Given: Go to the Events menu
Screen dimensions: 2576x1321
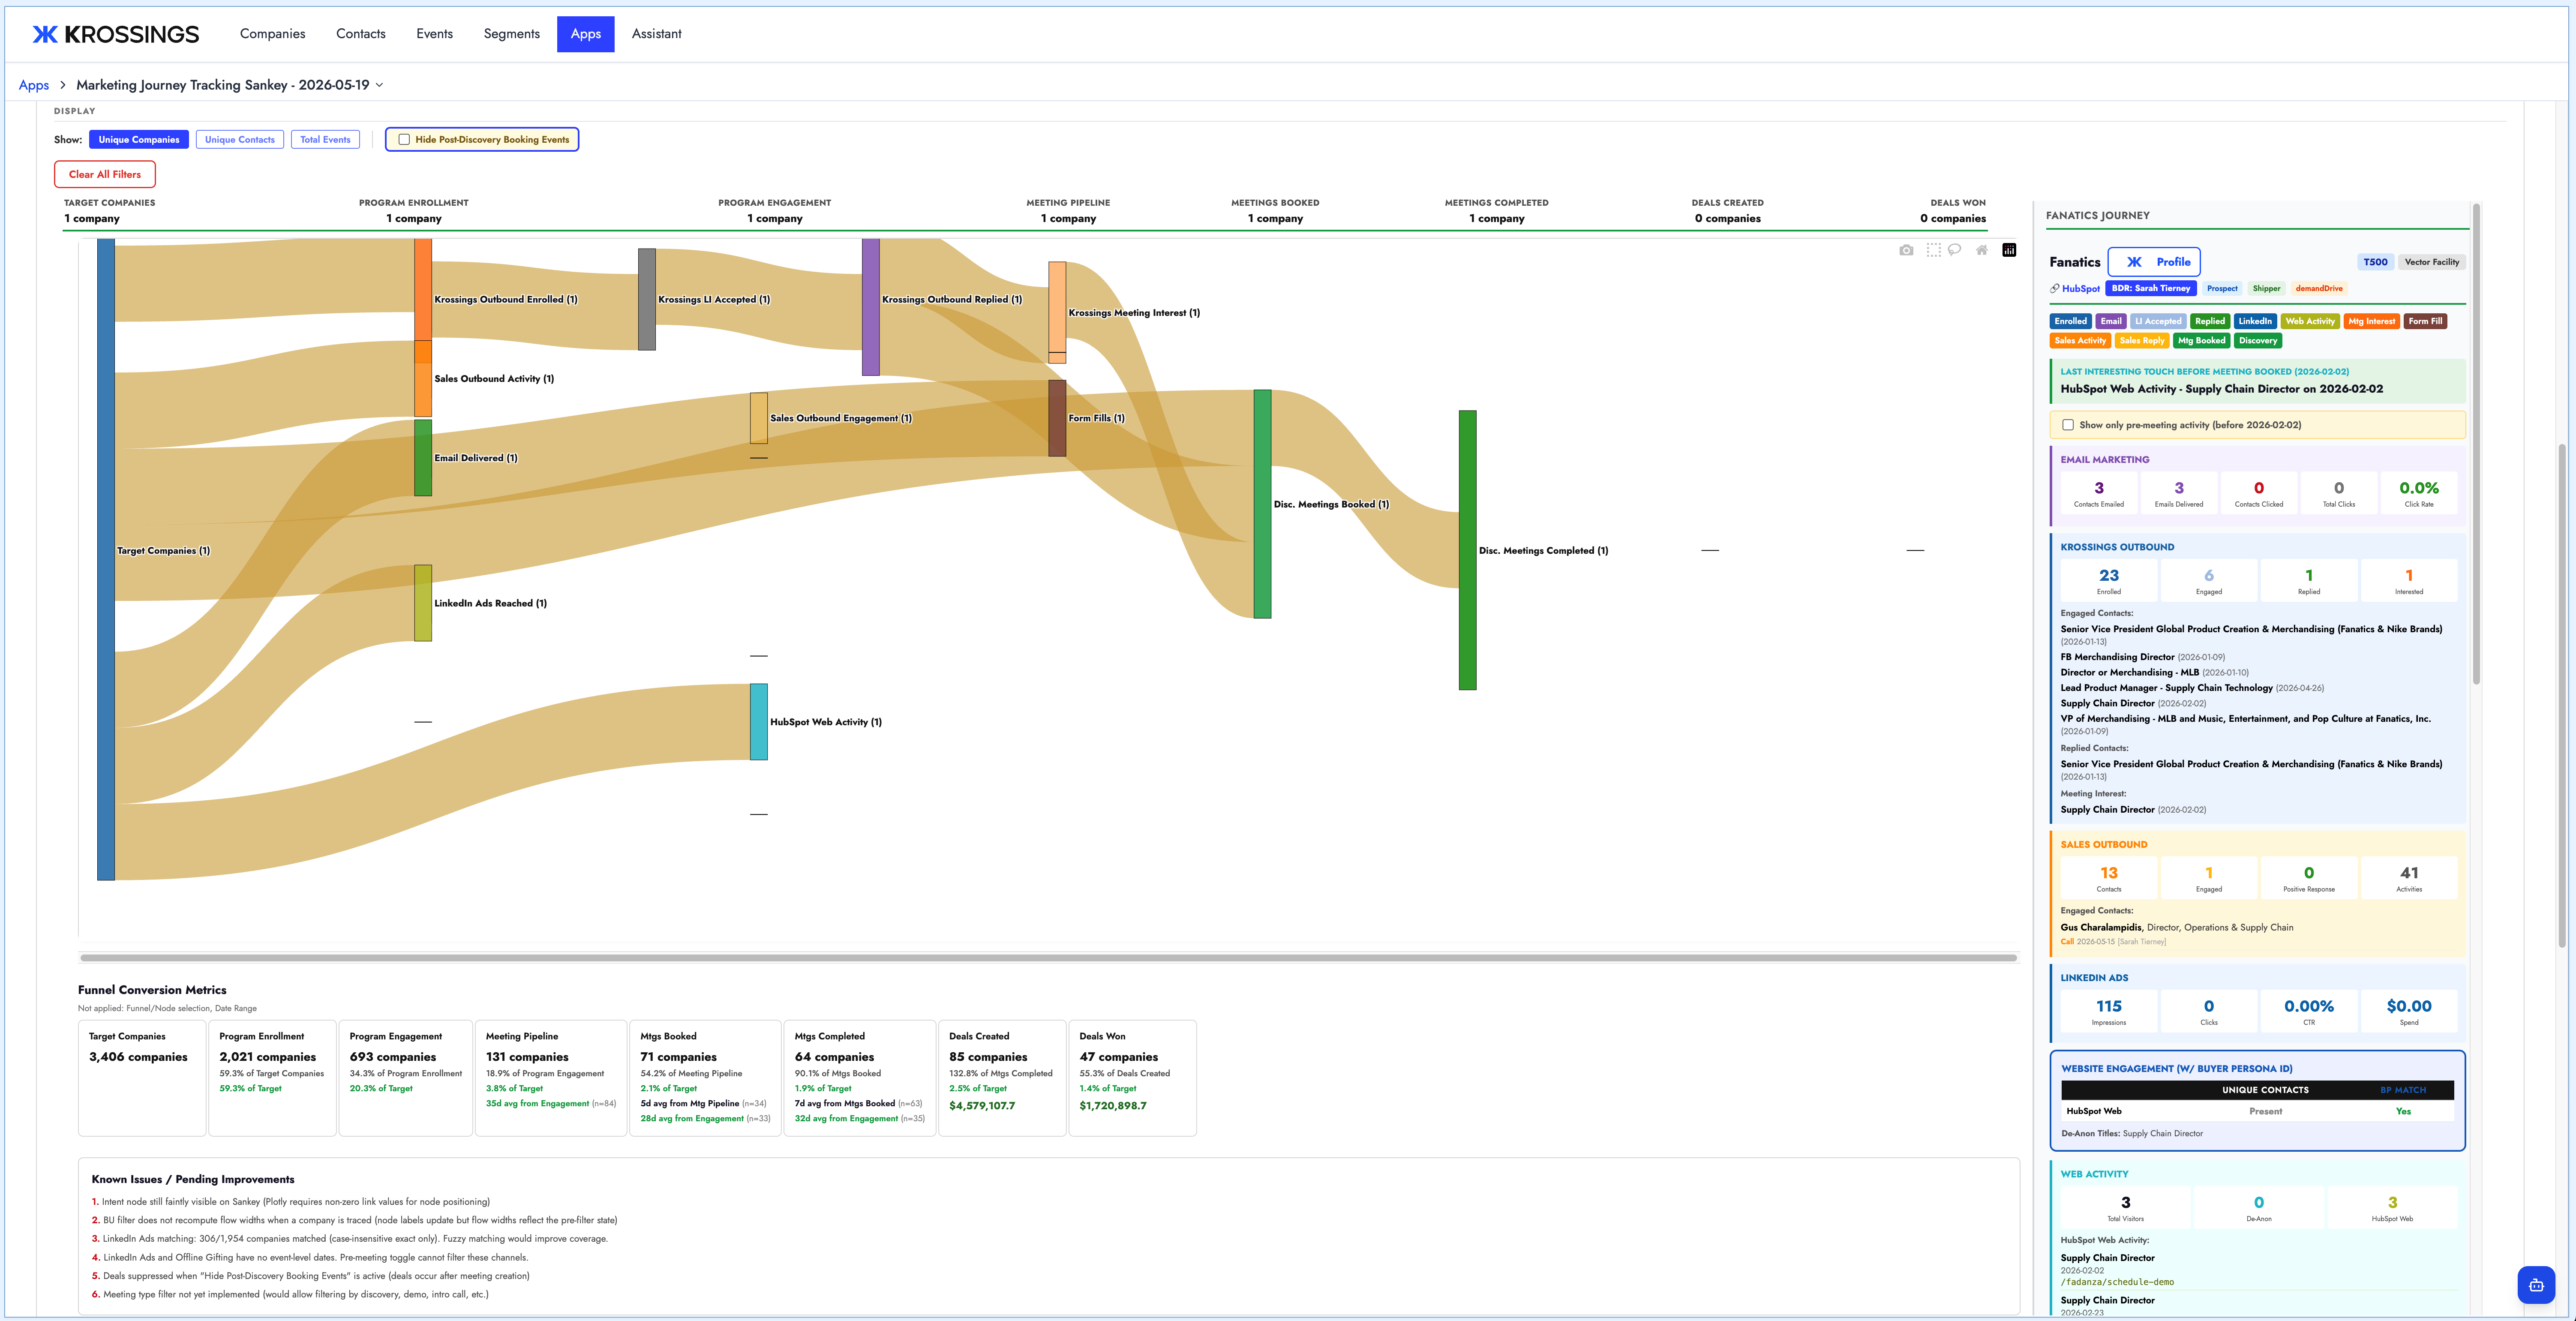Looking at the screenshot, I should tap(434, 34).
